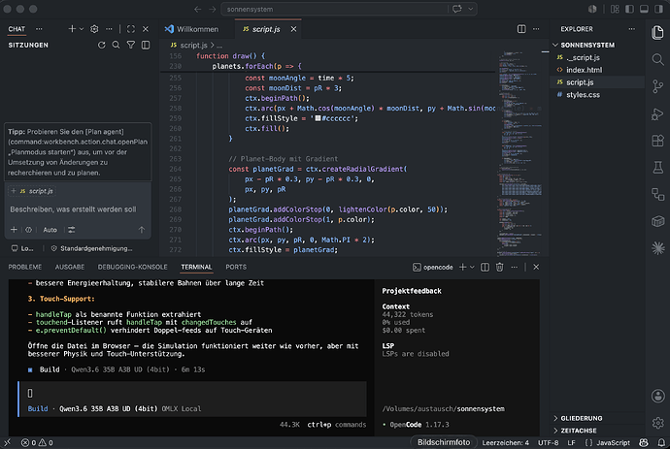Open Explorer more actions menu
The height and width of the screenshot is (449, 670).
pos(631,29)
